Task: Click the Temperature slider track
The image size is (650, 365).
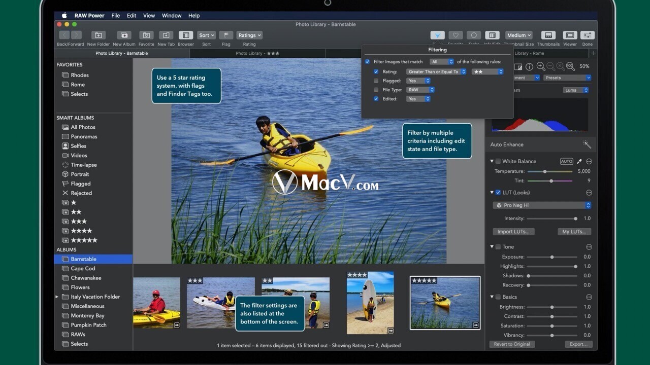Action: [x=550, y=171]
